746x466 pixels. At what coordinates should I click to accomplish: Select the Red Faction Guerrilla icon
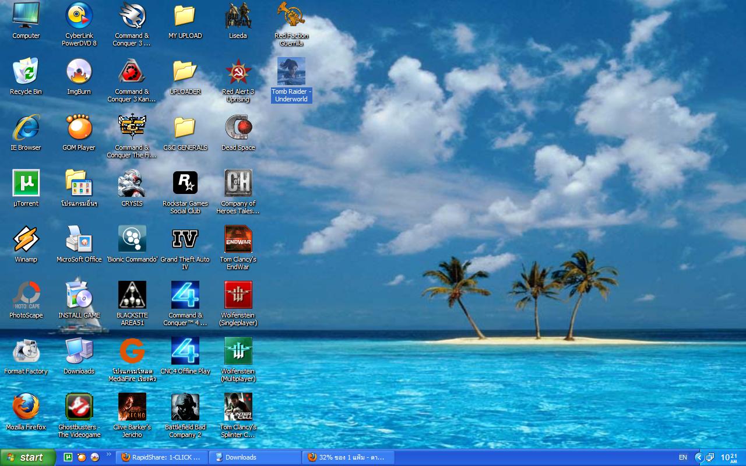pyautogui.click(x=291, y=16)
